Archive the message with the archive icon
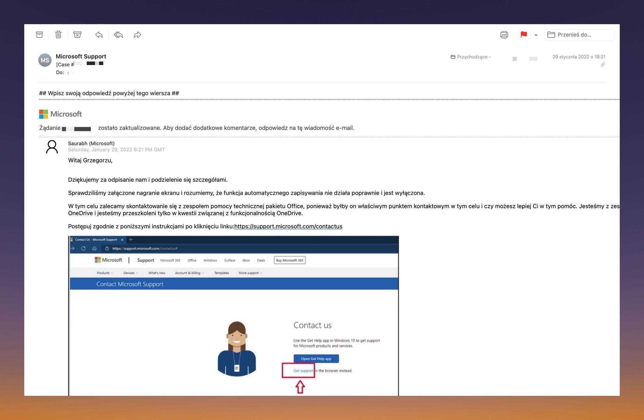The image size is (644, 420). (x=39, y=35)
